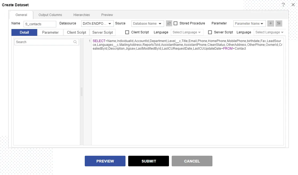298x175 pixels.
Task: Enable the Stored Procedure checkbox
Action: [x=175, y=23]
